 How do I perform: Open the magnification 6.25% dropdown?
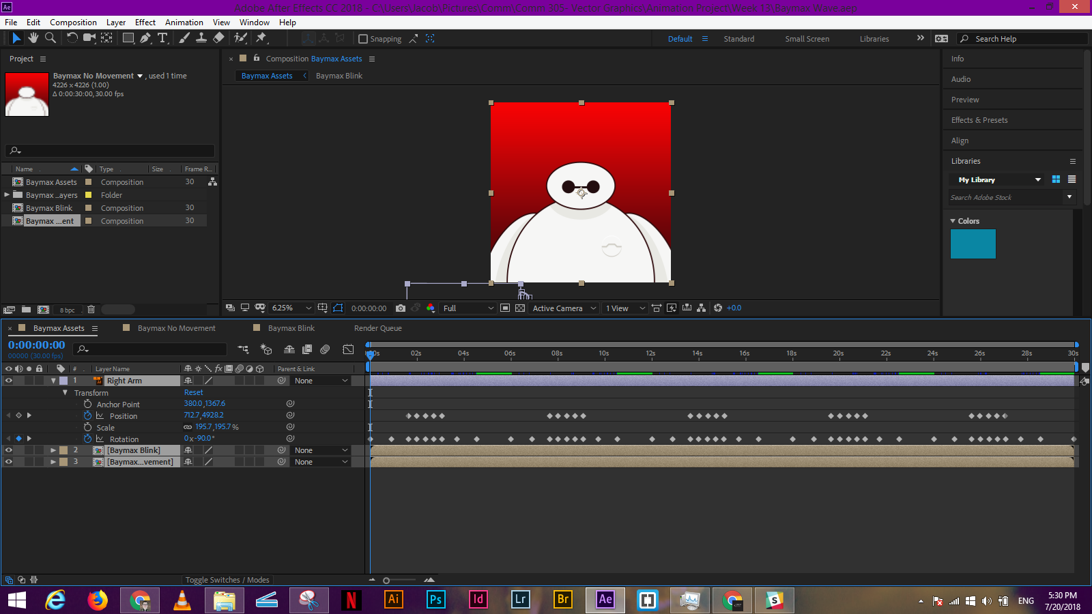(291, 308)
